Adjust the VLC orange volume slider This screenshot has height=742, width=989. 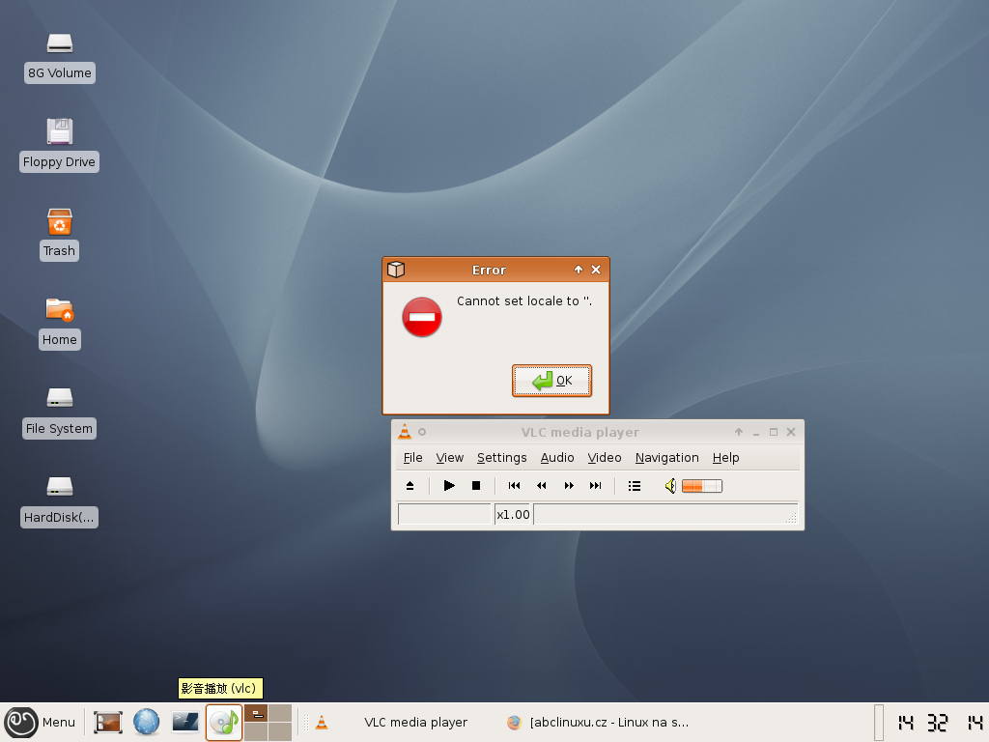[x=702, y=486]
